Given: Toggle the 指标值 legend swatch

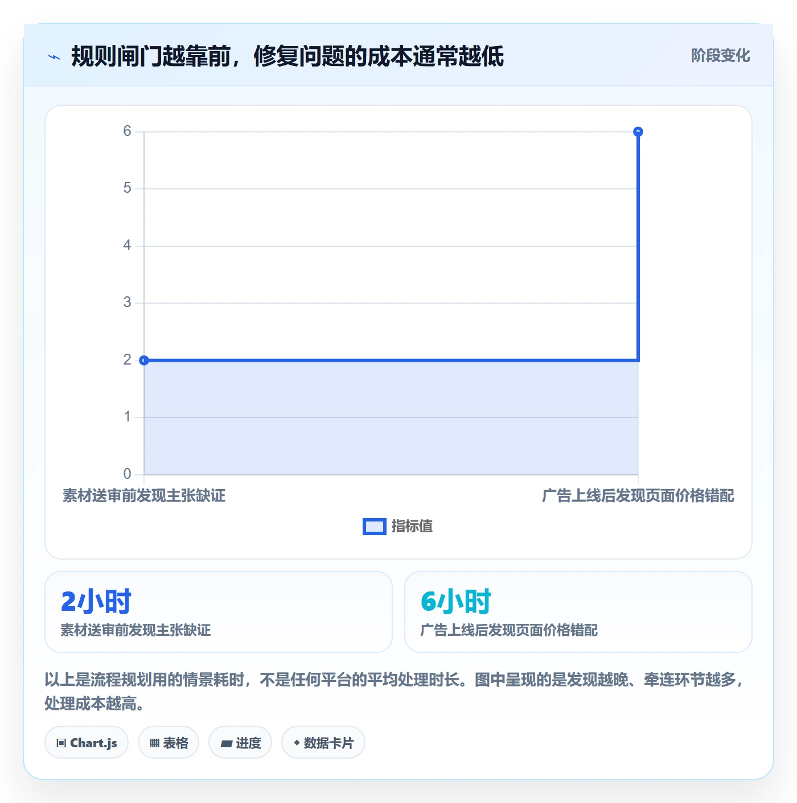Looking at the screenshot, I should click(375, 527).
